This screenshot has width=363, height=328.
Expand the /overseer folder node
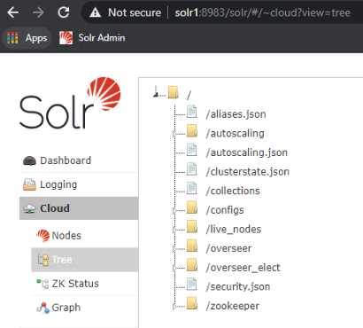174,249
